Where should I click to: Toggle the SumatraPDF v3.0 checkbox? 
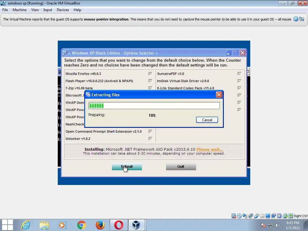coord(239,74)
